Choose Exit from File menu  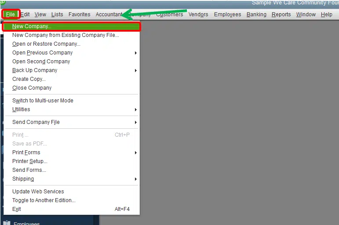point(72,209)
